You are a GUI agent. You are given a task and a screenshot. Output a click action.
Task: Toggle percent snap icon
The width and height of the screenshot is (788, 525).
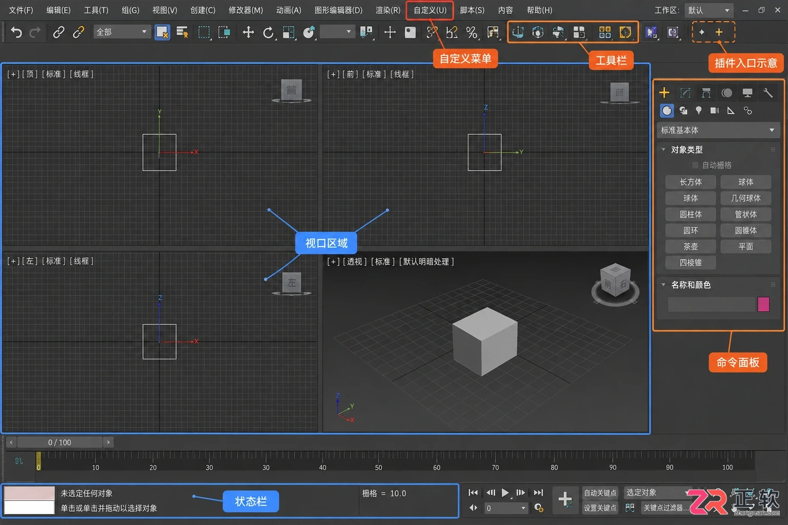pos(472,33)
